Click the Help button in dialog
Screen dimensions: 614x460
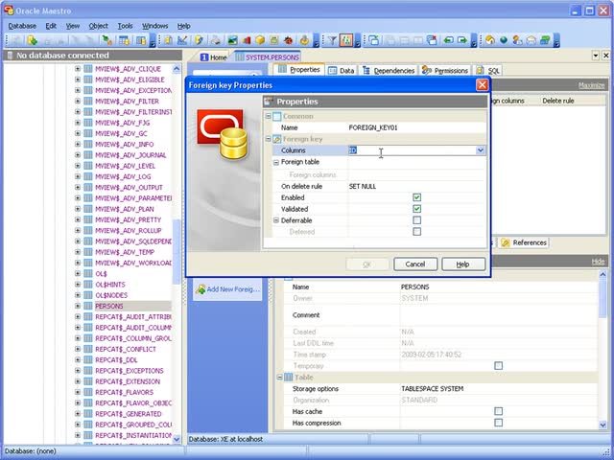coord(463,264)
